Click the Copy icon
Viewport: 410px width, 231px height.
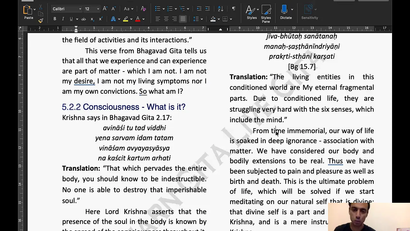[41, 14]
